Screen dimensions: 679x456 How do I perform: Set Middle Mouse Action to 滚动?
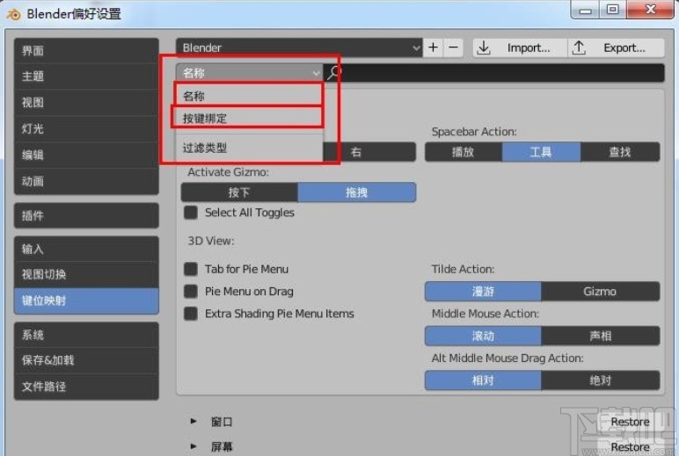[483, 337]
